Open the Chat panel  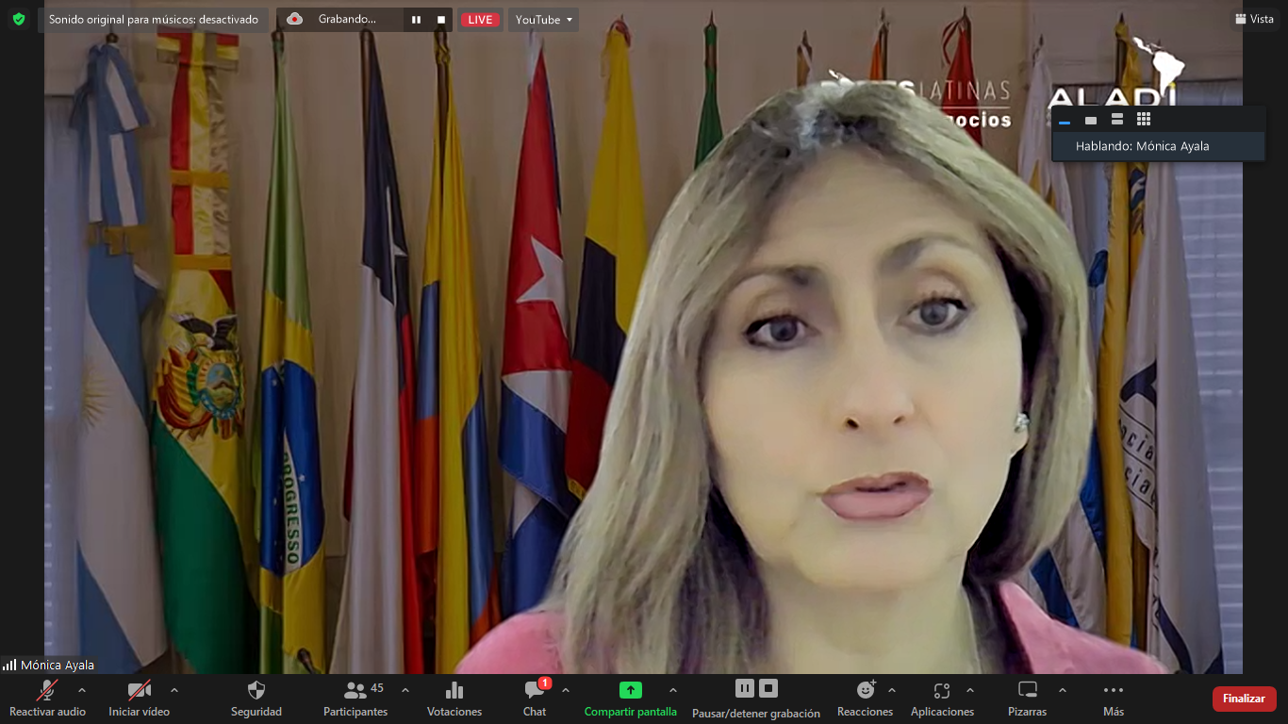tap(535, 699)
